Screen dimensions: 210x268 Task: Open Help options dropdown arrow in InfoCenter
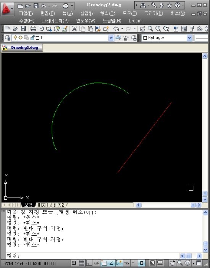183,5
